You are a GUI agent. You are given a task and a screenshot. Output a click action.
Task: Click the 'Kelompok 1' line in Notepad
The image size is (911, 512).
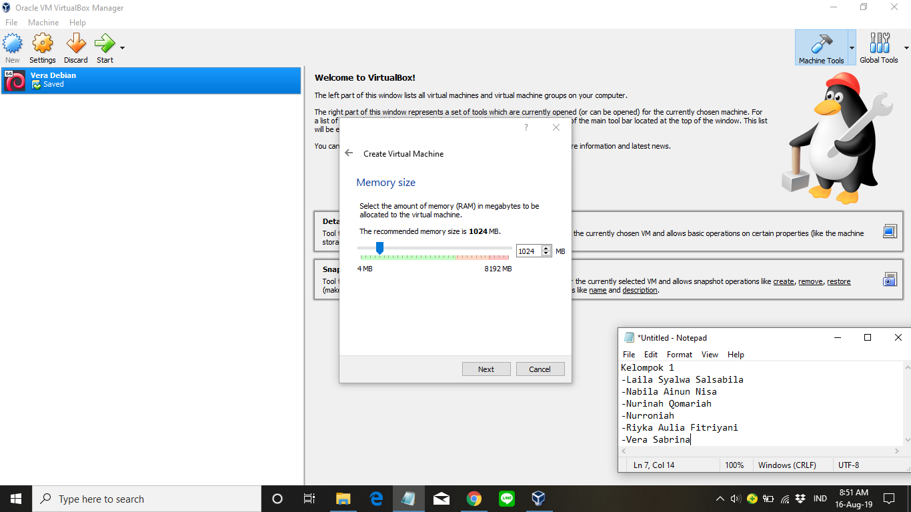tap(648, 367)
